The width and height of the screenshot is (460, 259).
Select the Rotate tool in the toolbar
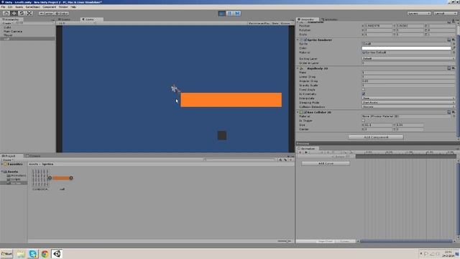[x=22, y=13]
